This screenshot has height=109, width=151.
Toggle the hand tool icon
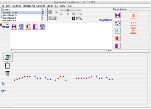pos(74,18)
